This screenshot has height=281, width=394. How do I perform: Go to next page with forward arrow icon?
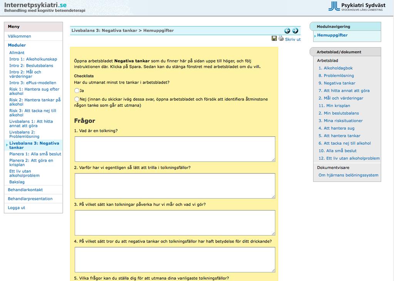tap(295, 31)
